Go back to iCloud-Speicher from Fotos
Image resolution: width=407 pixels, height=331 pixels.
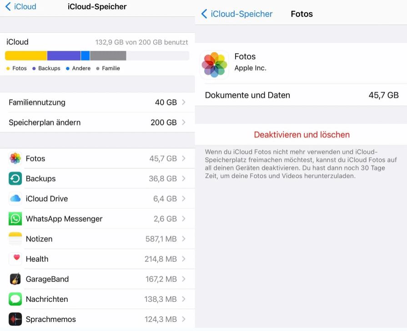pyautogui.click(x=237, y=14)
